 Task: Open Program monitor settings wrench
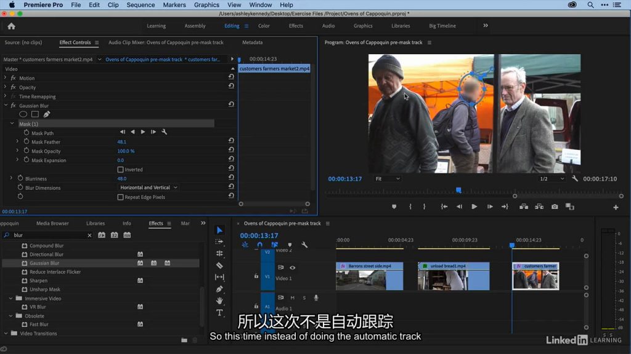tap(575, 179)
